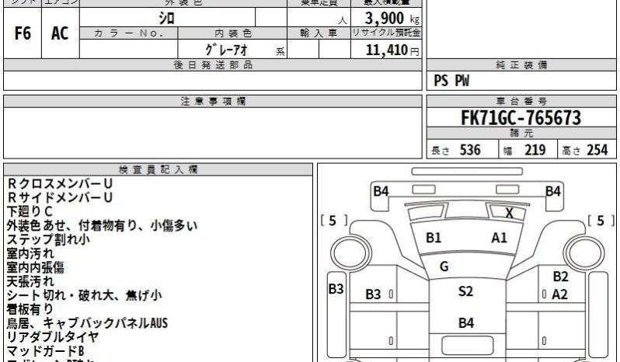Image resolution: width=620 pixels, height=362 pixels.
Task: Select the inspector note 'Rクロスメンバー U'
Action: pyautogui.click(x=60, y=183)
